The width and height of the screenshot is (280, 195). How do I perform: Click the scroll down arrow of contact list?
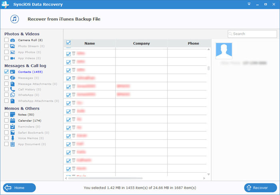click(x=208, y=174)
